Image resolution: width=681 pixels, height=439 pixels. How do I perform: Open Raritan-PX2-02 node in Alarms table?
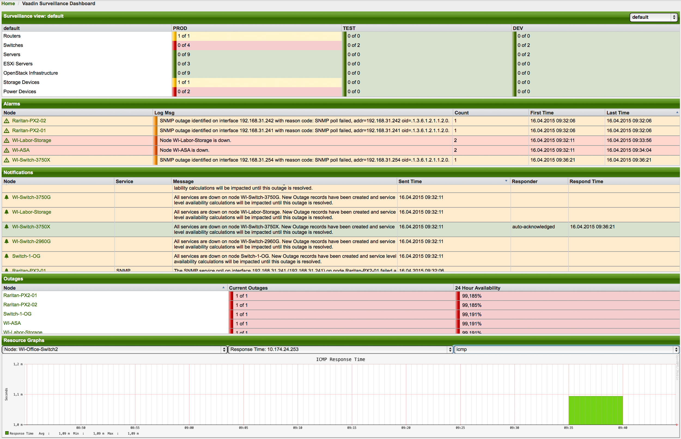pyautogui.click(x=29, y=121)
